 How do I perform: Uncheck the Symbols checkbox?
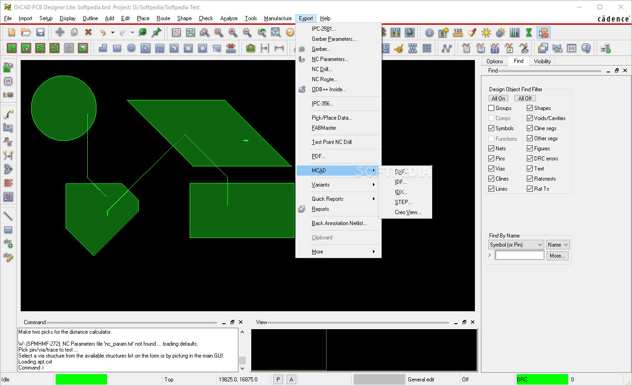click(x=491, y=128)
